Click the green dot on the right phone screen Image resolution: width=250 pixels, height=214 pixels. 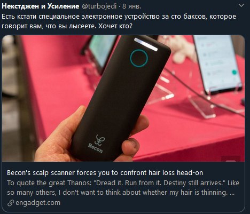235,72
